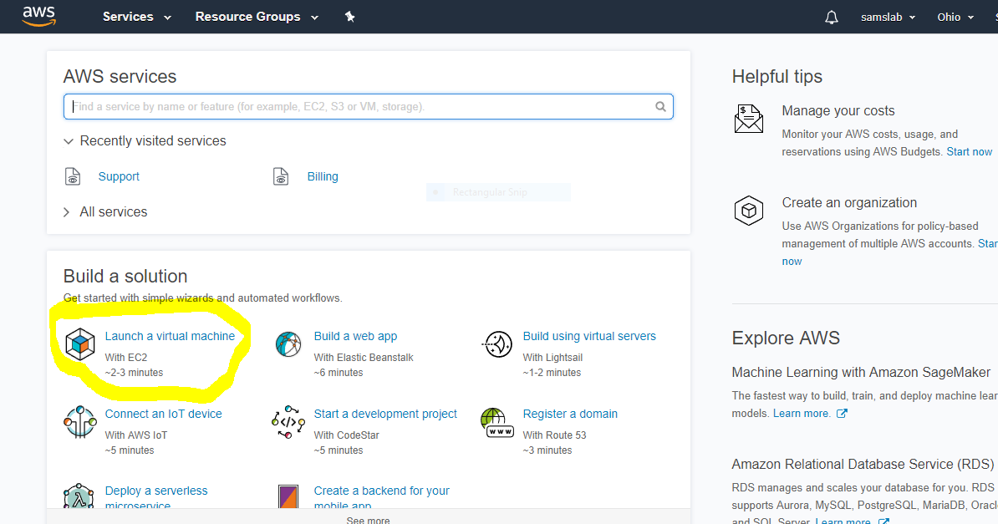Click the AWS logo home icon
998x524 pixels.
(39, 17)
